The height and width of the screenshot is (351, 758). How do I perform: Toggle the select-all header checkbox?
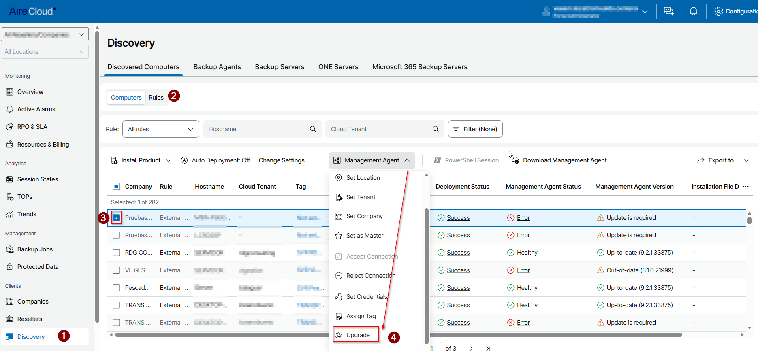point(116,187)
